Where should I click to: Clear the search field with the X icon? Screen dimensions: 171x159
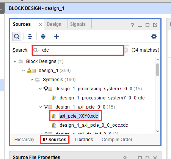[x=126, y=50]
